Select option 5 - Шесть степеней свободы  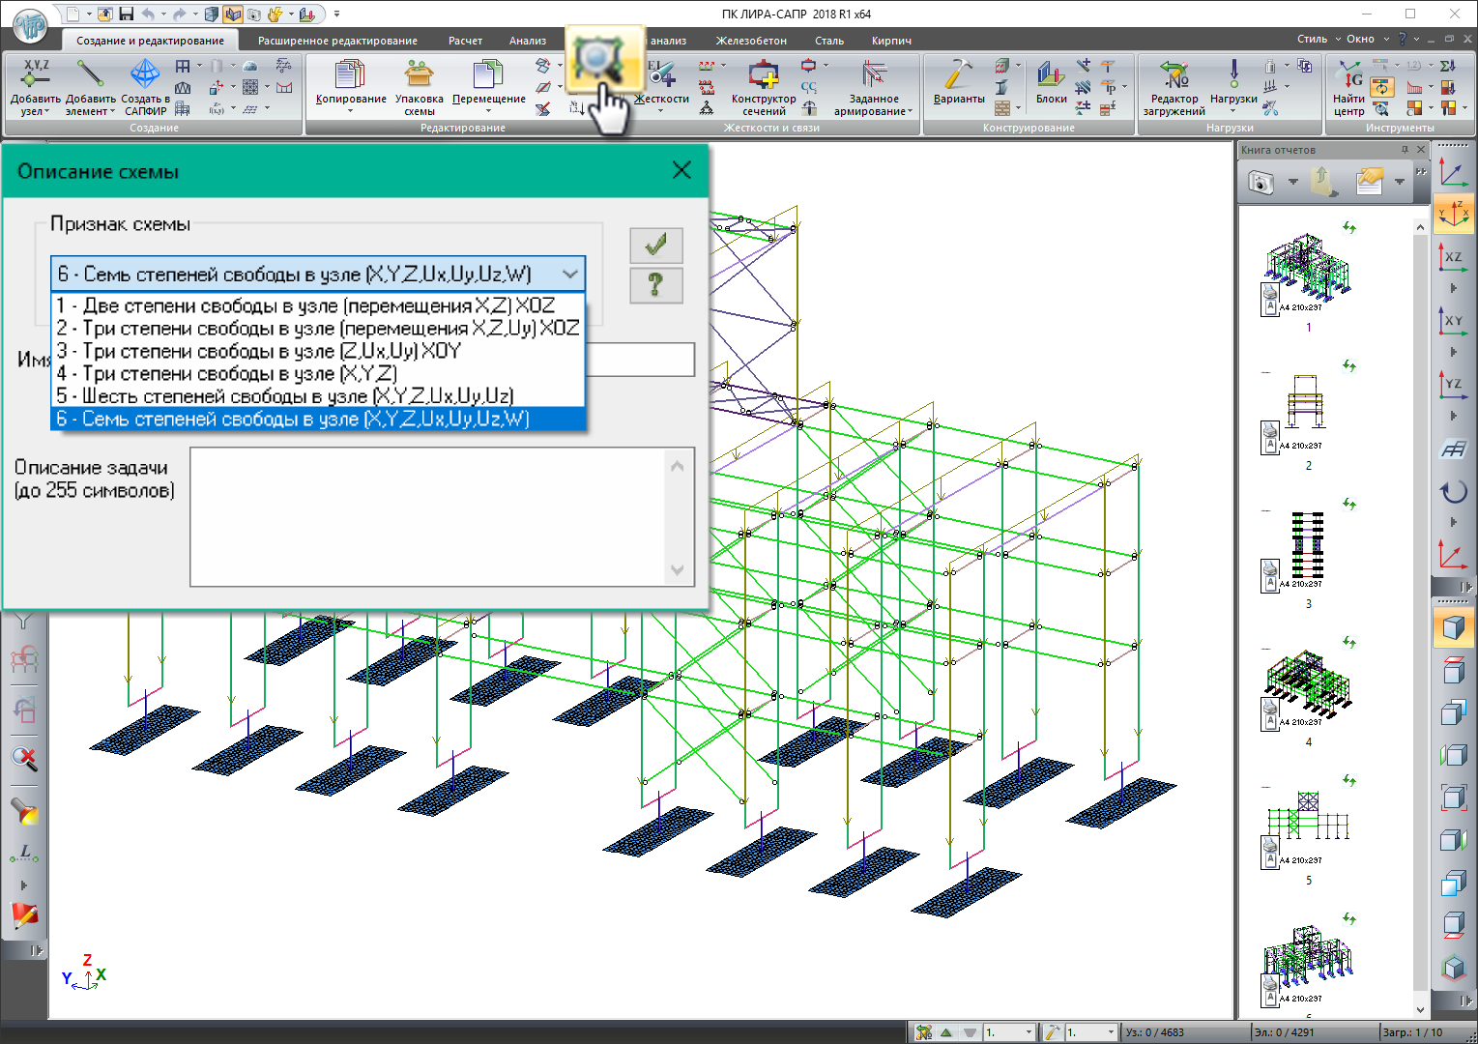pos(285,396)
